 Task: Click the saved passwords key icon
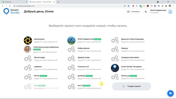click(x=125, y=6)
